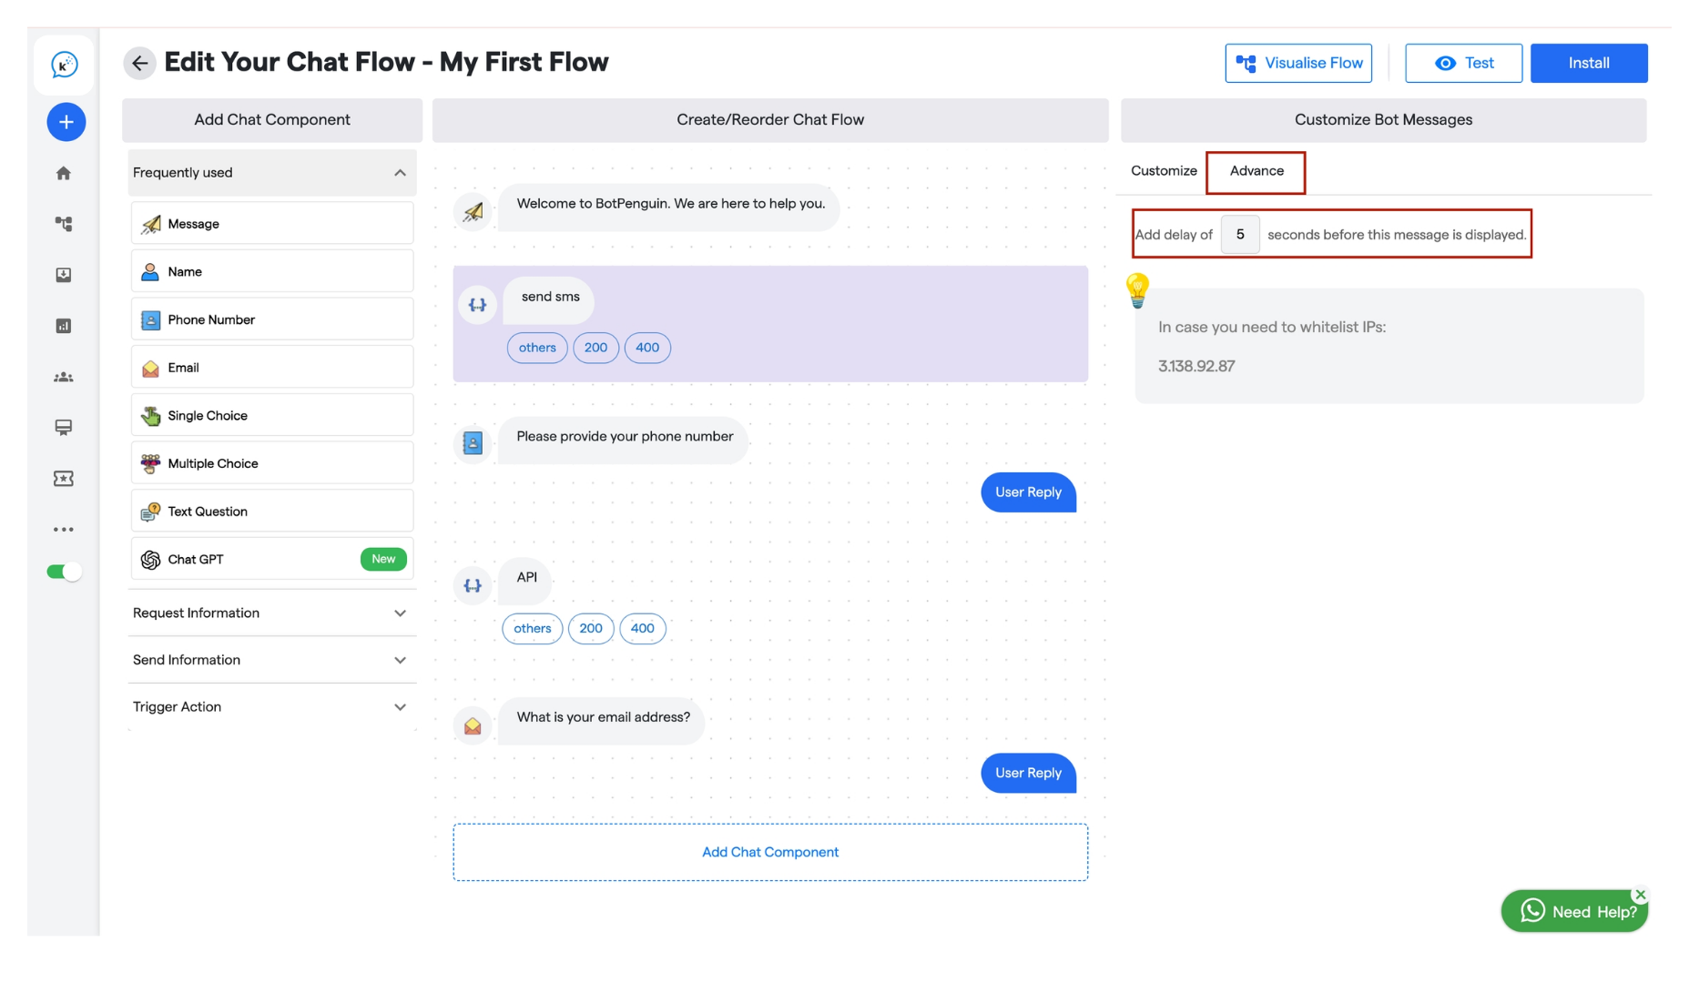The width and height of the screenshot is (1699, 983).
Task: Select the welcome message bubble
Action: click(670, 206)
